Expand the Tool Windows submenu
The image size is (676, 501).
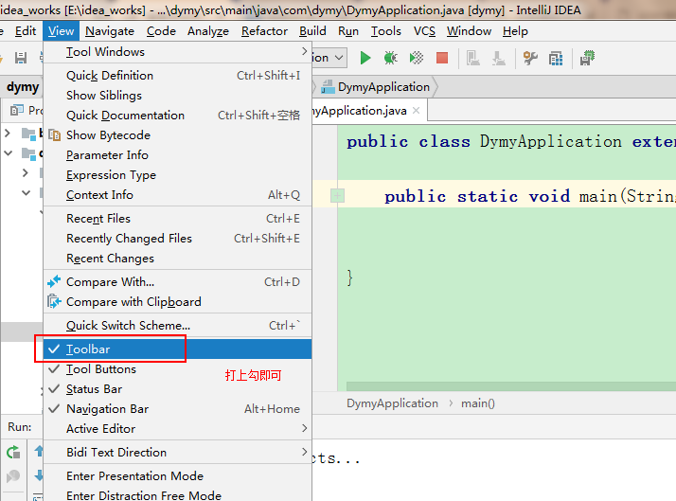178,52
